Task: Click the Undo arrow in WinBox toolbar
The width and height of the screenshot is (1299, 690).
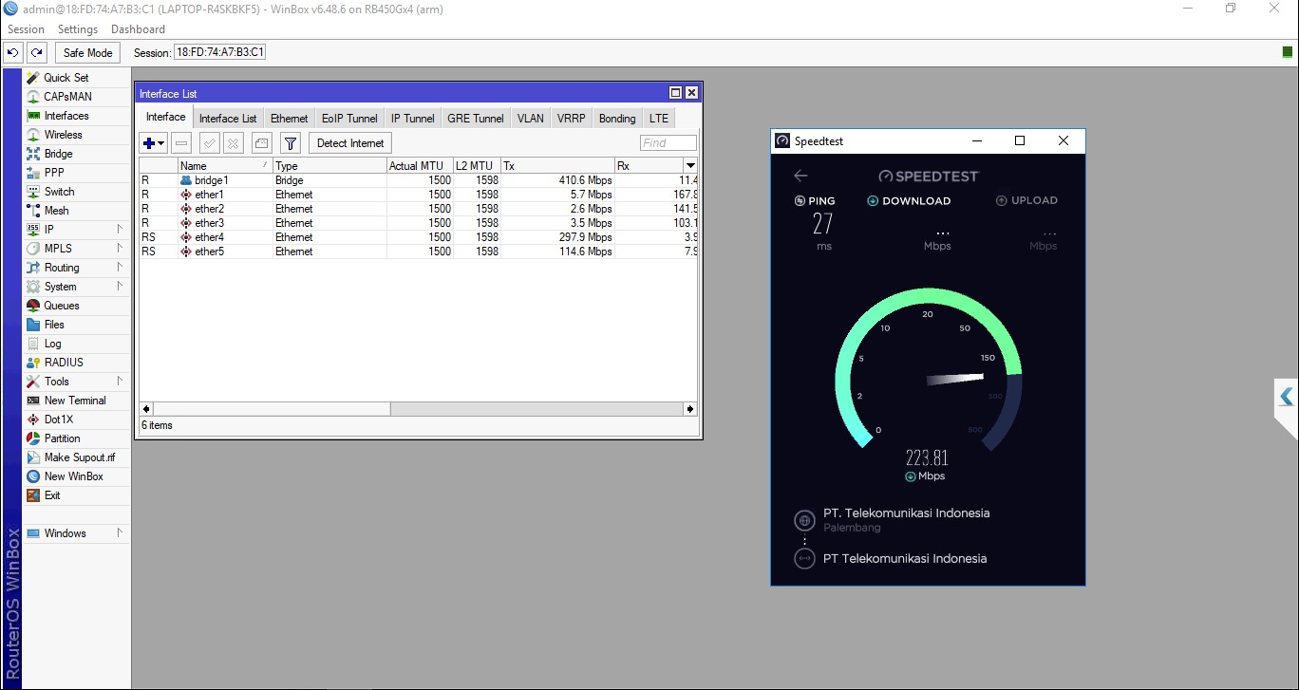Action: click(x=13, y=53)
